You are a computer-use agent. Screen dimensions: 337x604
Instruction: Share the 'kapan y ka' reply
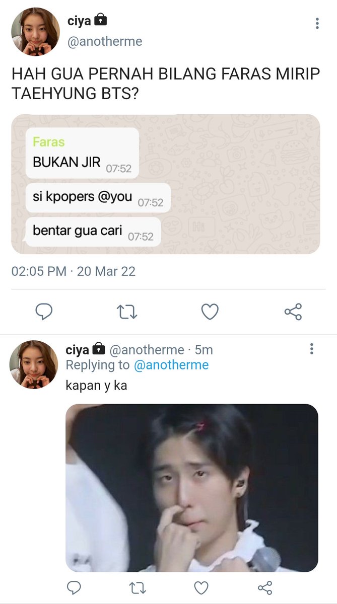click(264, 587)
